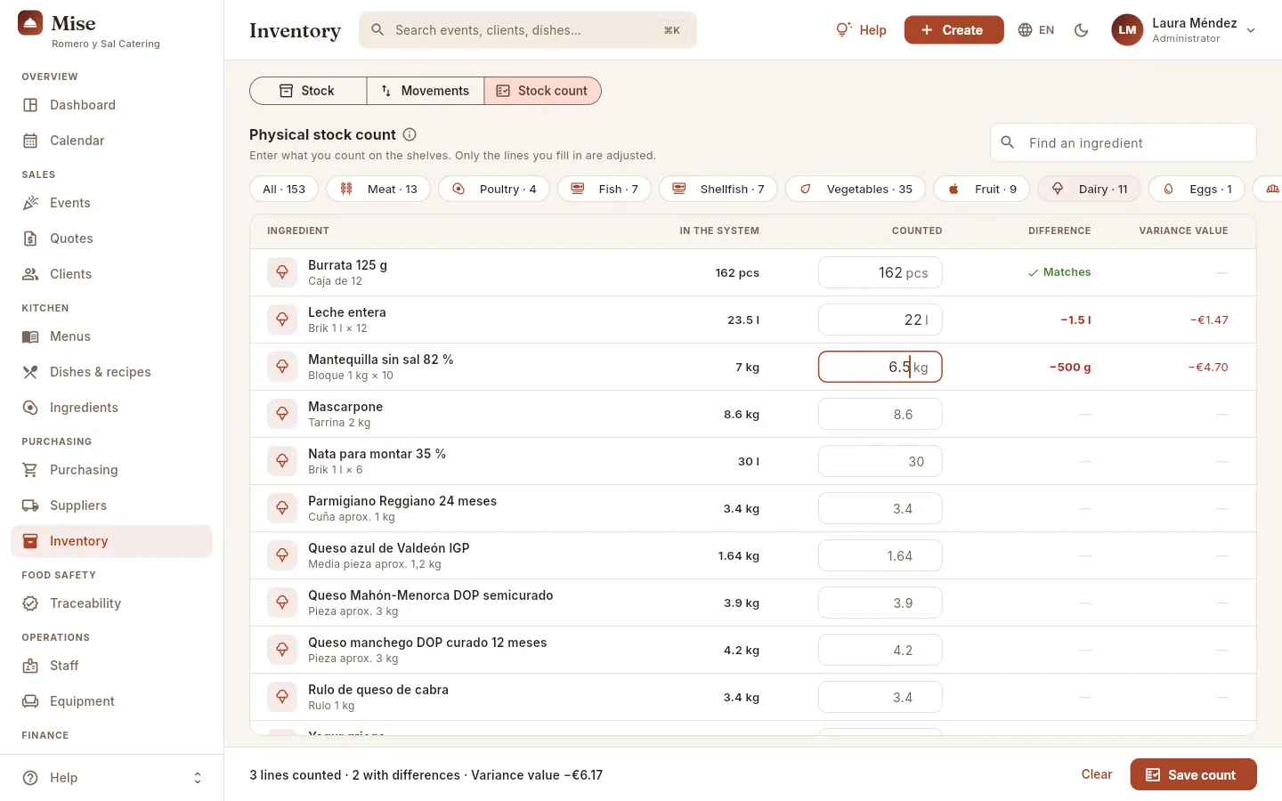This screenshot has width=1282, height=801.
Task: Filter ingredients by Meat · 13
Action: pyautogui.click(x=378, y=189)
